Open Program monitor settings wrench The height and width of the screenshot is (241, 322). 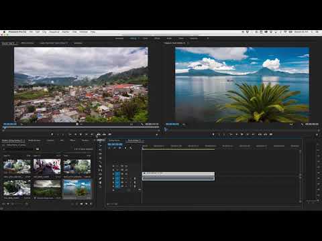coord(302,124)
